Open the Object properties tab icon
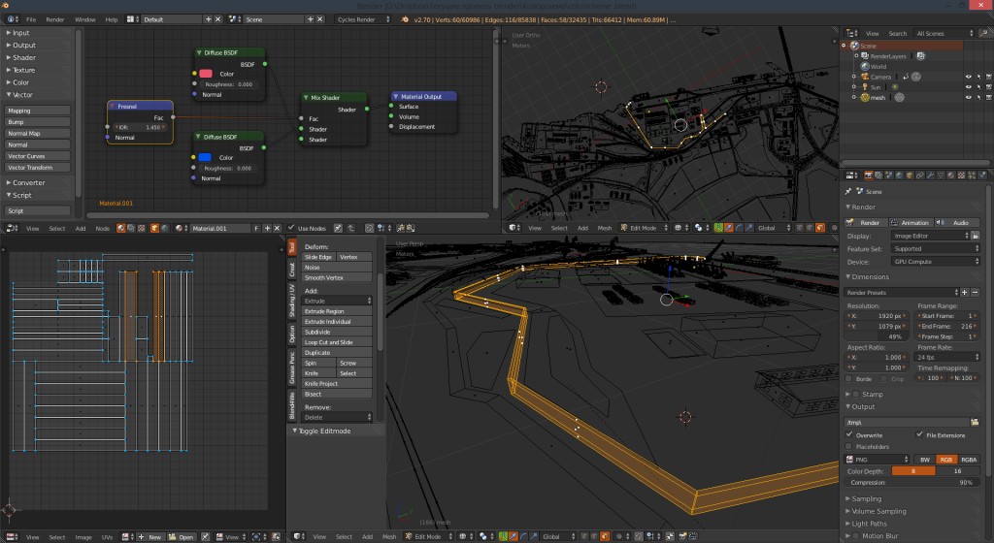This screenshot has width=994, height=543. point(910,176)
